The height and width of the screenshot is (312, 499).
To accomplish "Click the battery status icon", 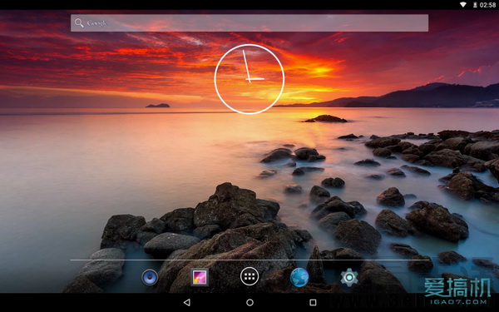I will point(475,5).
